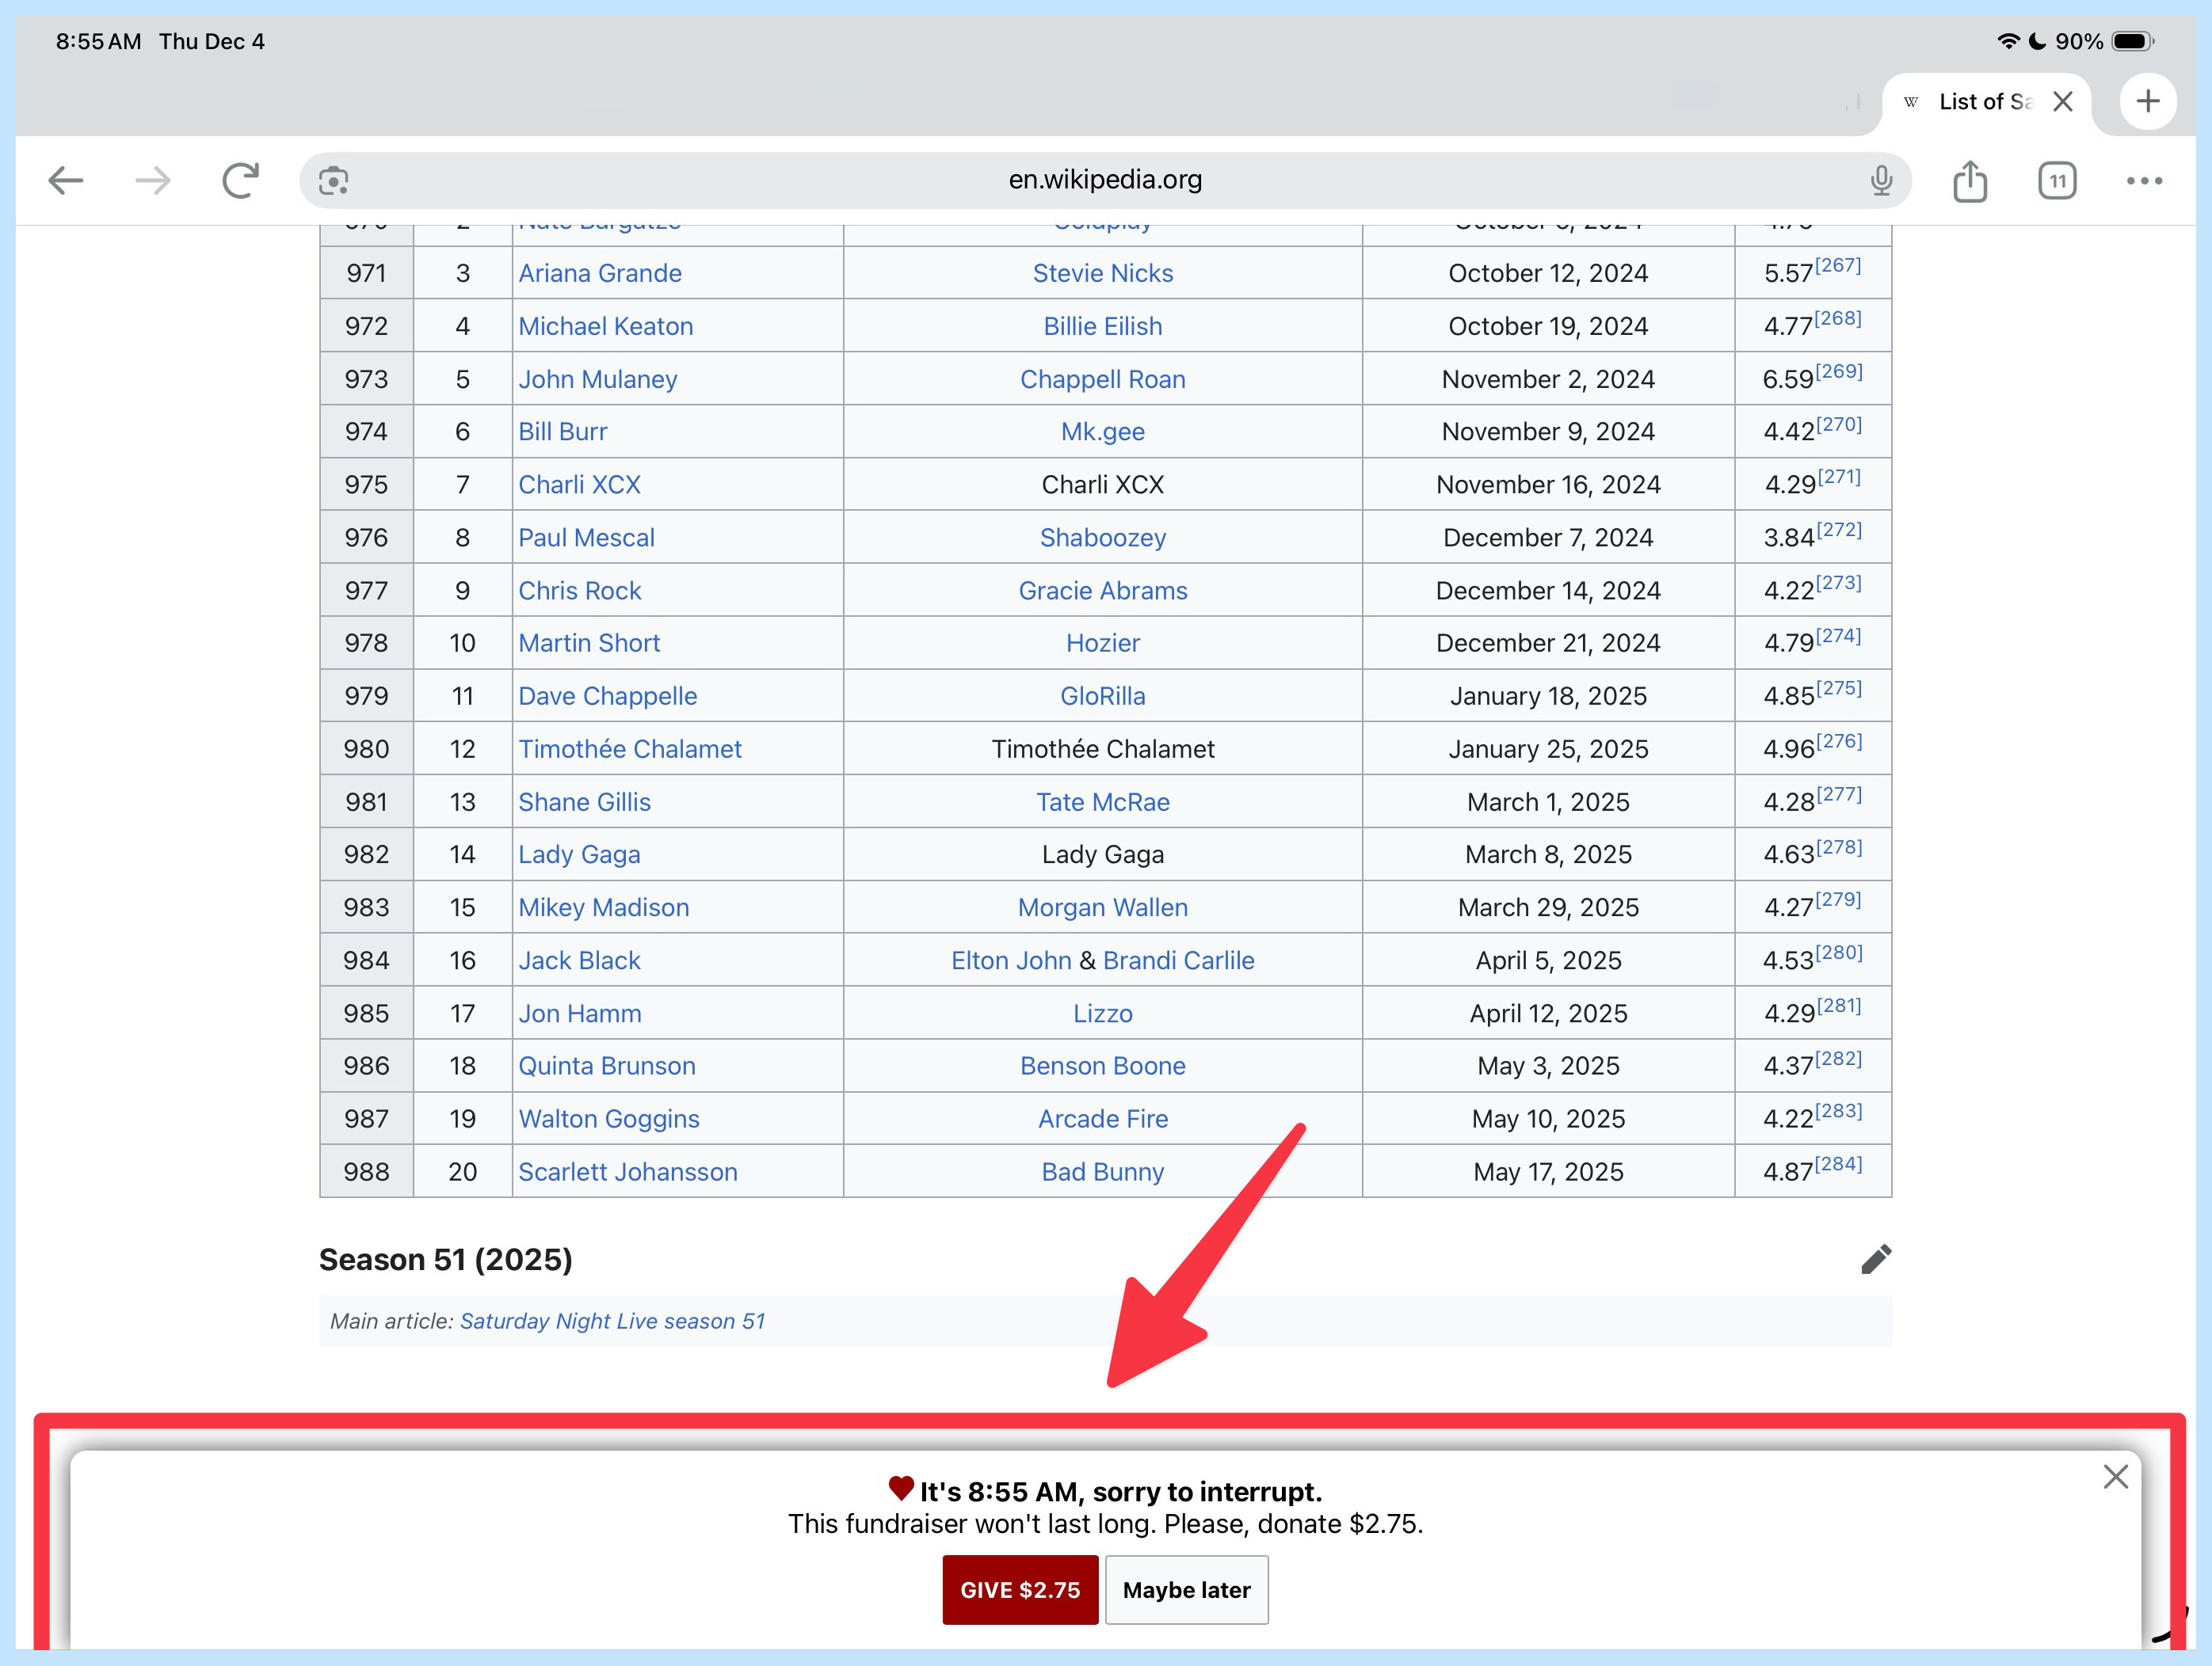2212x1666 pixels.
Task: Open a new tab with plus button
Action: 2147,101
